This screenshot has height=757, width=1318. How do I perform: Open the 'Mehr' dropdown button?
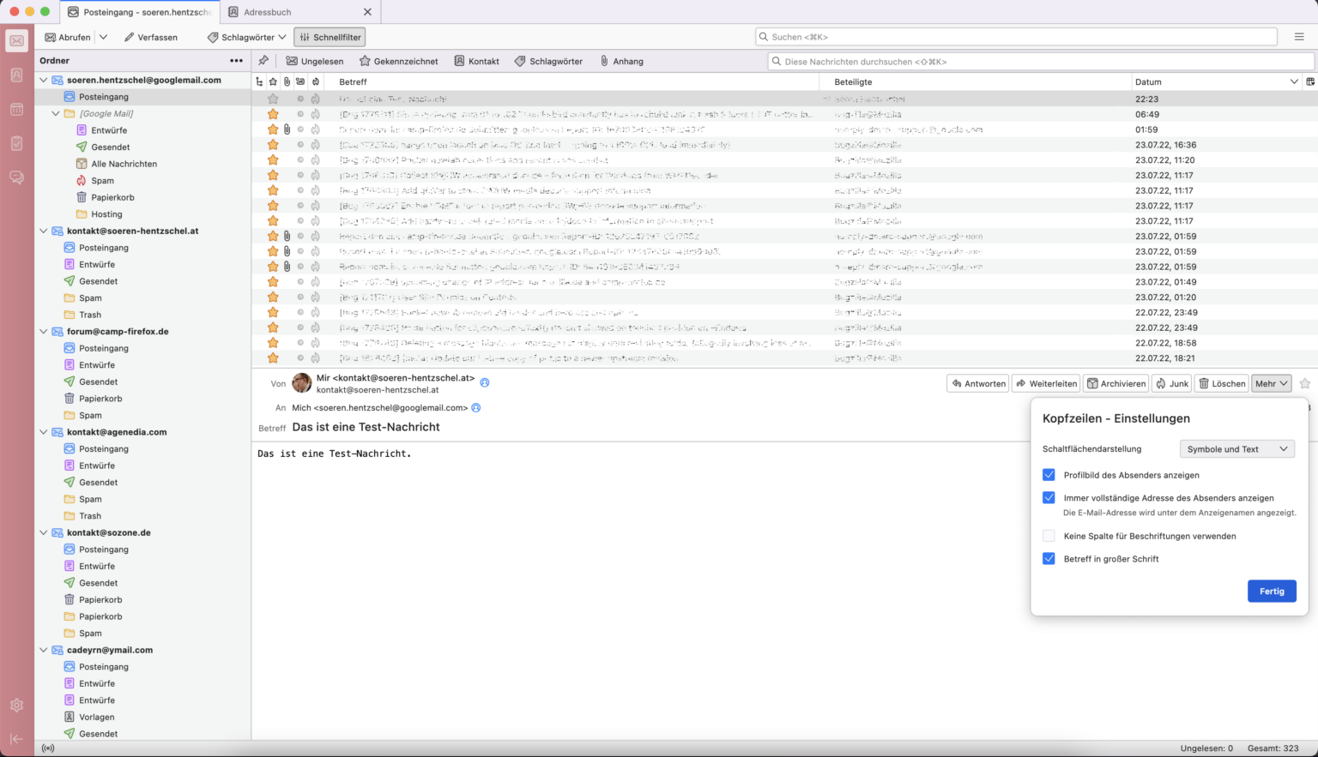[x=1271, y=383]
